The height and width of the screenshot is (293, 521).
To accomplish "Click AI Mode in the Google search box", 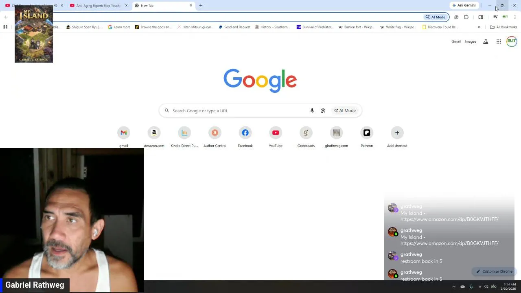I will 345,111.
